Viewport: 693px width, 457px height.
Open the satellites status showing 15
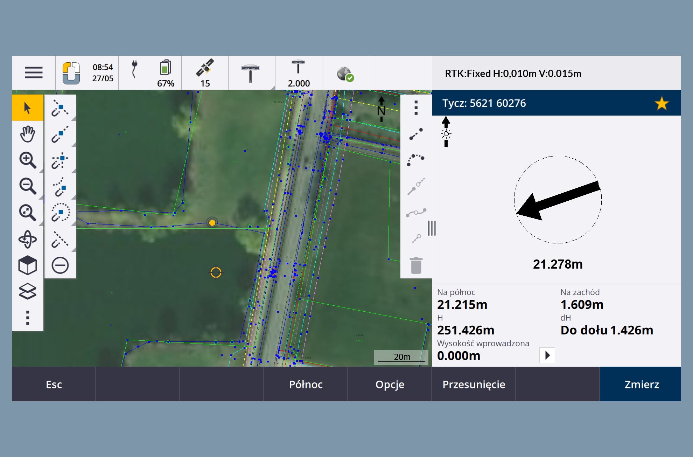(x=205, y=73)
